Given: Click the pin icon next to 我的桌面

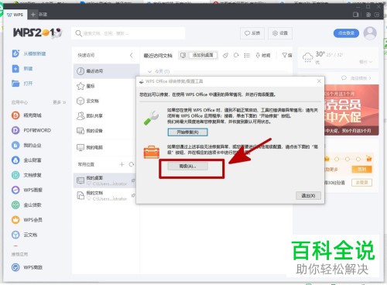Looking at the screenshot, I should click(133, 180).
